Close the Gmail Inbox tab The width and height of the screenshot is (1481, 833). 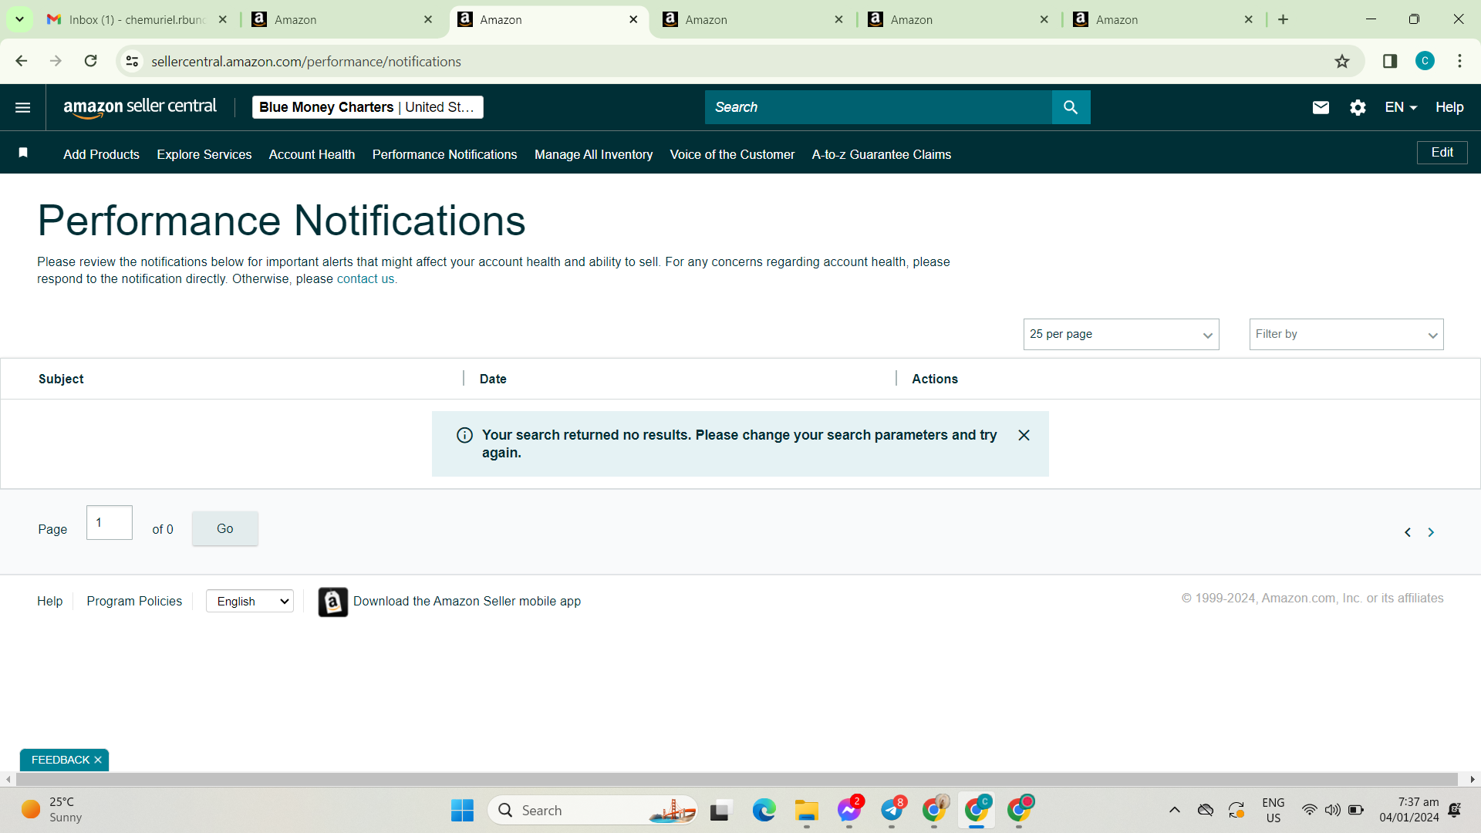pos(223,20)
